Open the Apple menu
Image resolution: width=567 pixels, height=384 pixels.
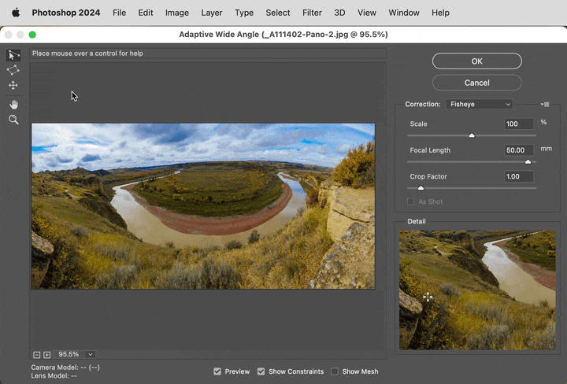click(x=16, y=13)
